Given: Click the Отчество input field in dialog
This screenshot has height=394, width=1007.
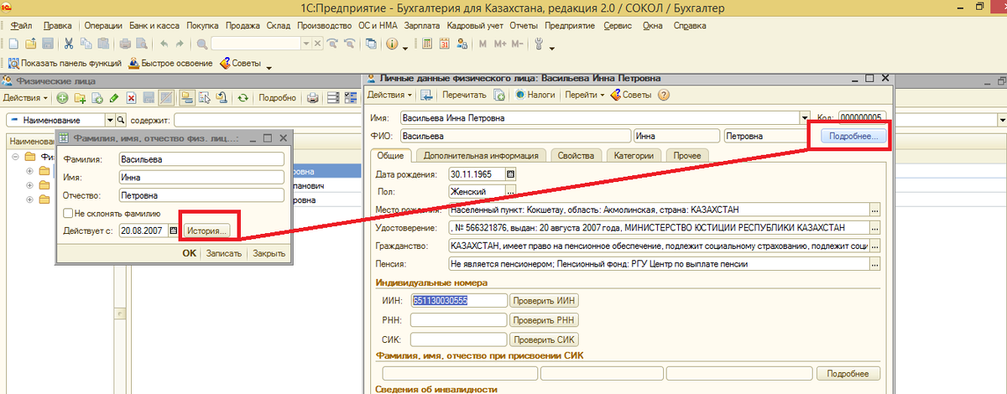Looking at the screenshot, I should [202, 195].
